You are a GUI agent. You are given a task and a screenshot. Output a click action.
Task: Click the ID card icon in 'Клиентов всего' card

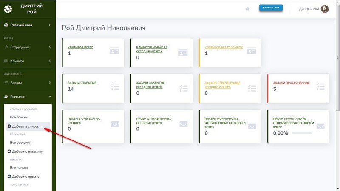(115, 51)
